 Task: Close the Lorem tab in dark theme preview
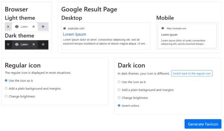(x=33, y=44)
